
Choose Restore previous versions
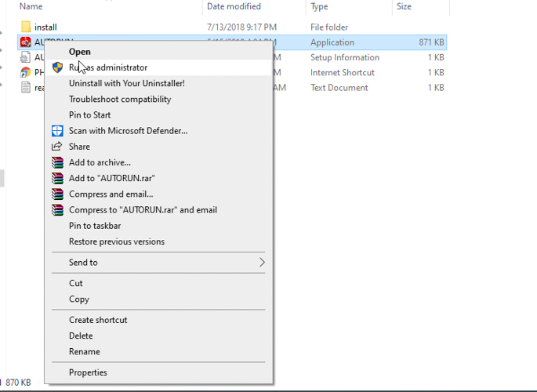pos(116,241)
